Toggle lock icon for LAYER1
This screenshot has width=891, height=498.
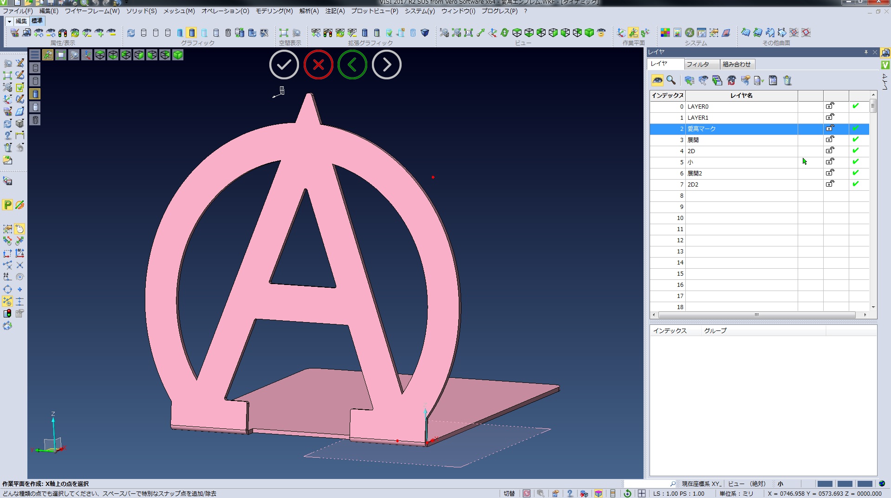(x=830, y=117)
